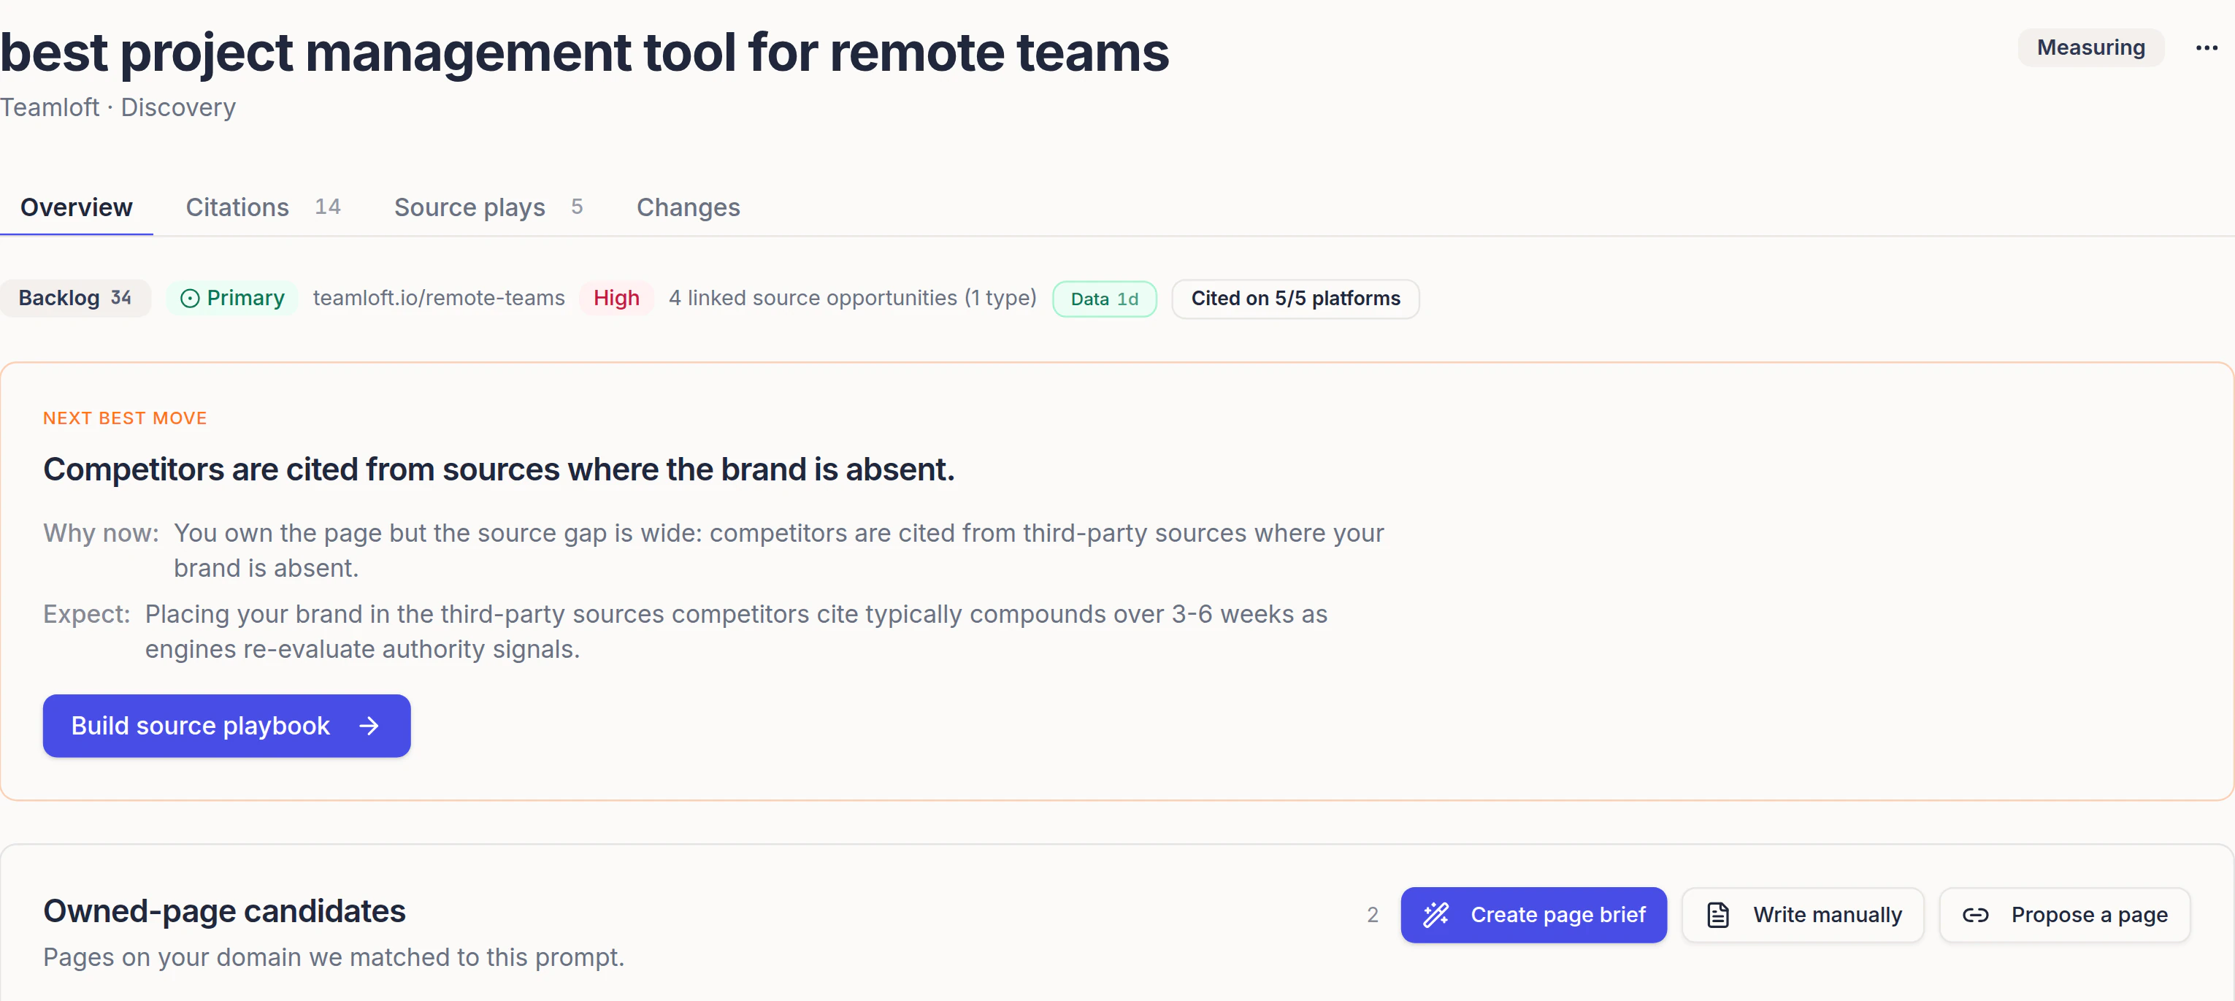Viewport: 2235px width, 1001px height.
Task: Click the link icon on Propose a page
Action: (1975, 914)
